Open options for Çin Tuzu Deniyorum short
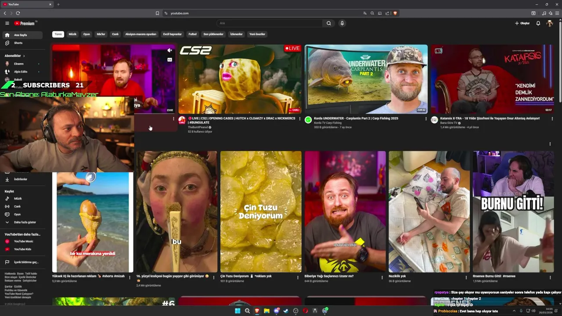562x316 pixels. [298, 277]
